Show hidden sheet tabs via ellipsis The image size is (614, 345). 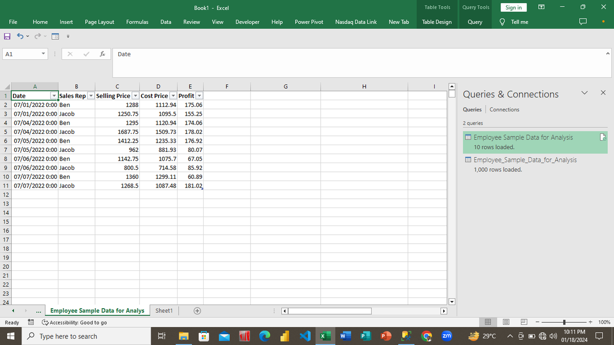pyautogui.click(x=39, y=311)
